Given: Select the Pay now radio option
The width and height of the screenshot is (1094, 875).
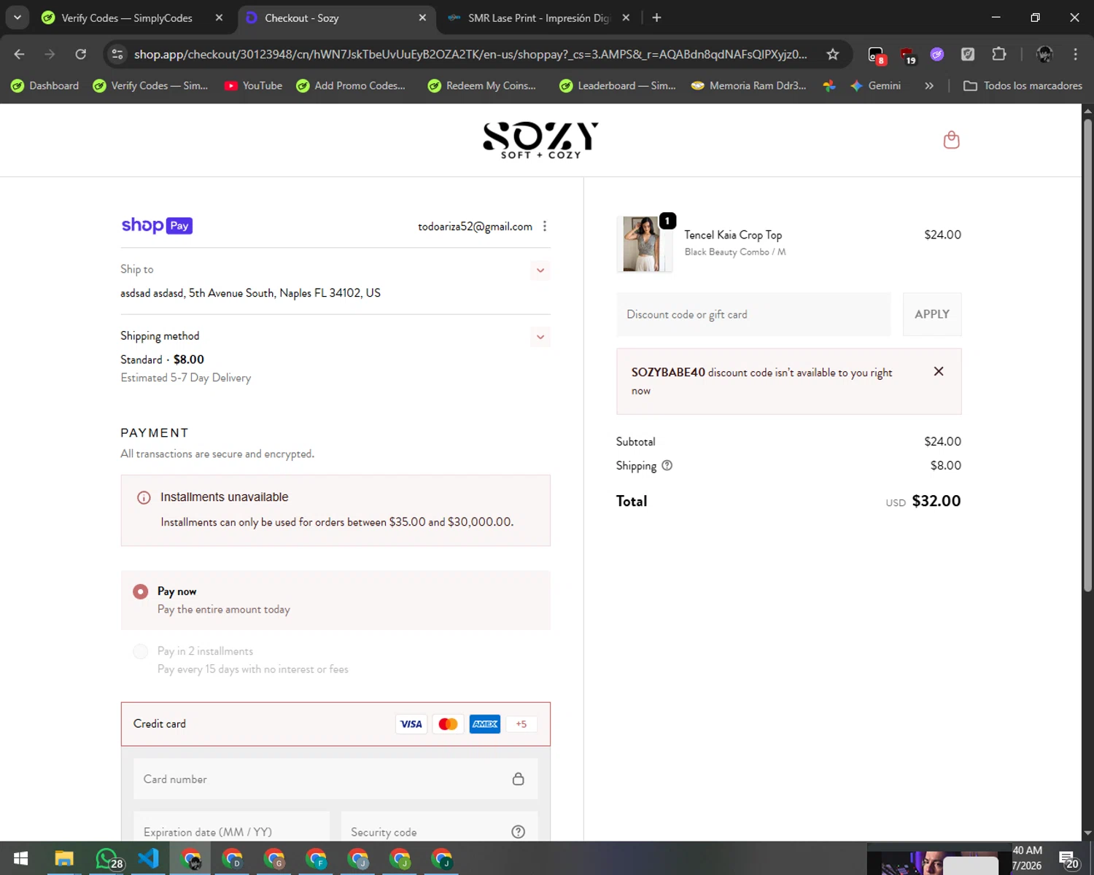Looking at the screenshot, I should [x=140, y=591].
